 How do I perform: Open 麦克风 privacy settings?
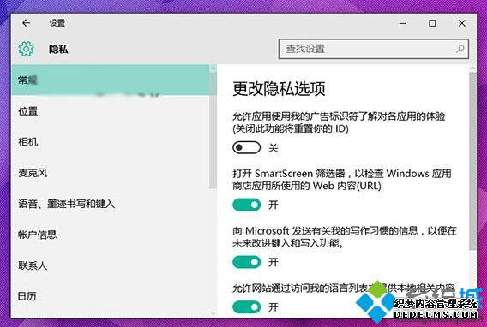110,173
